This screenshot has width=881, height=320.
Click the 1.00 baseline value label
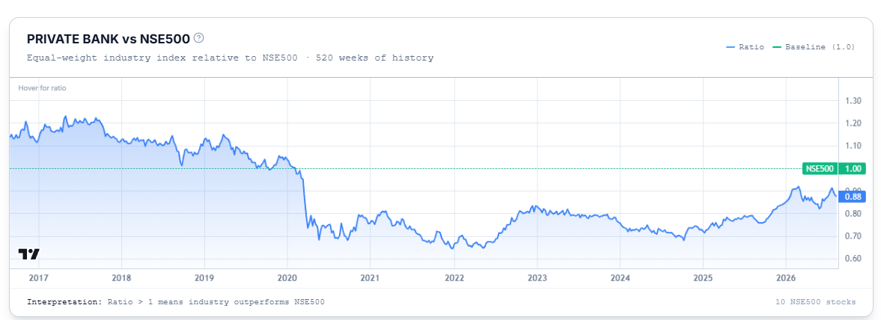(x=852, y=168)
